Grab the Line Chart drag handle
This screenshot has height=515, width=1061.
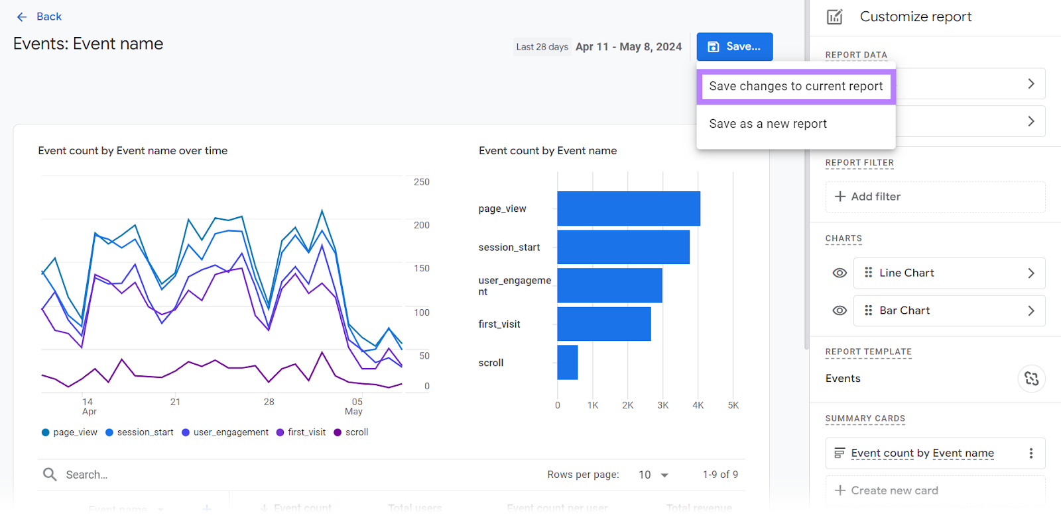868,273
